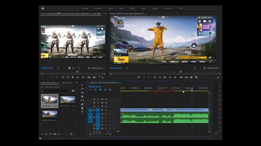
Task: Open the Source monitor Fit zoom dropdown
Action: 61,68
